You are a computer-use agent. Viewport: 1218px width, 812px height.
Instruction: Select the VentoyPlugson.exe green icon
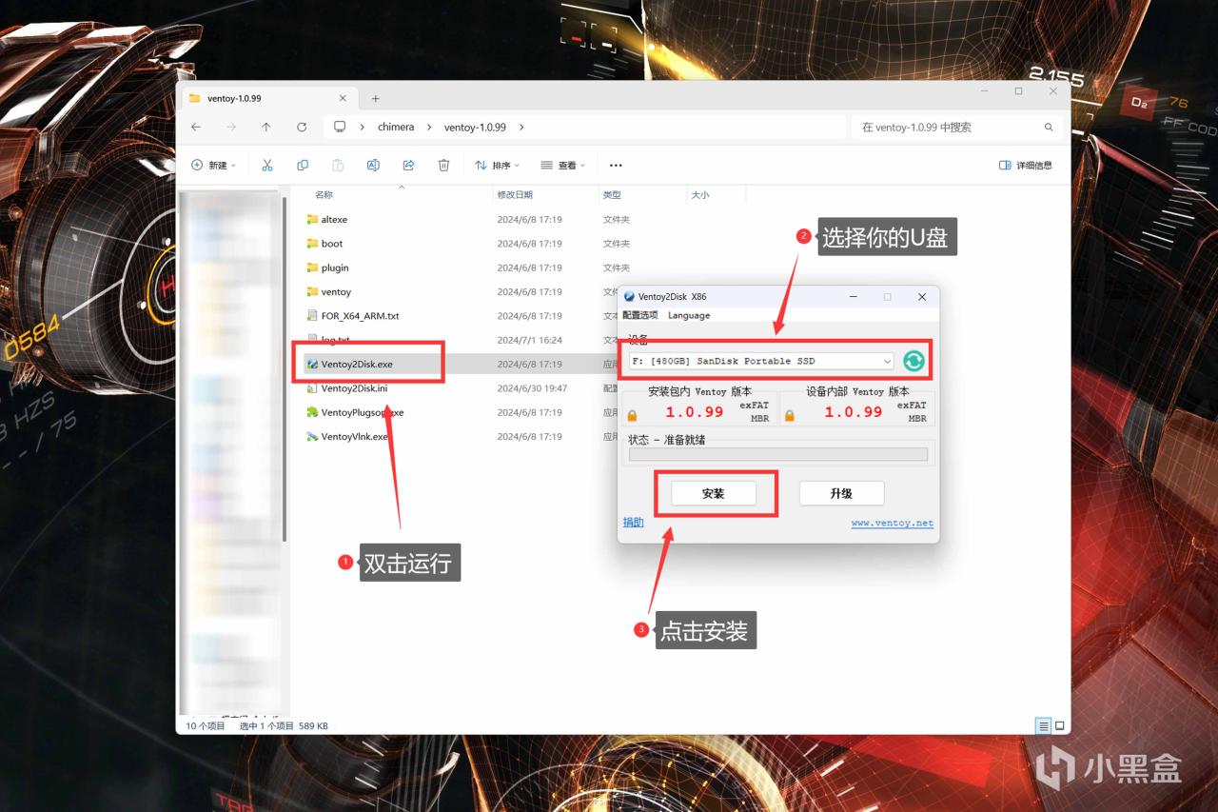point(312,412)
